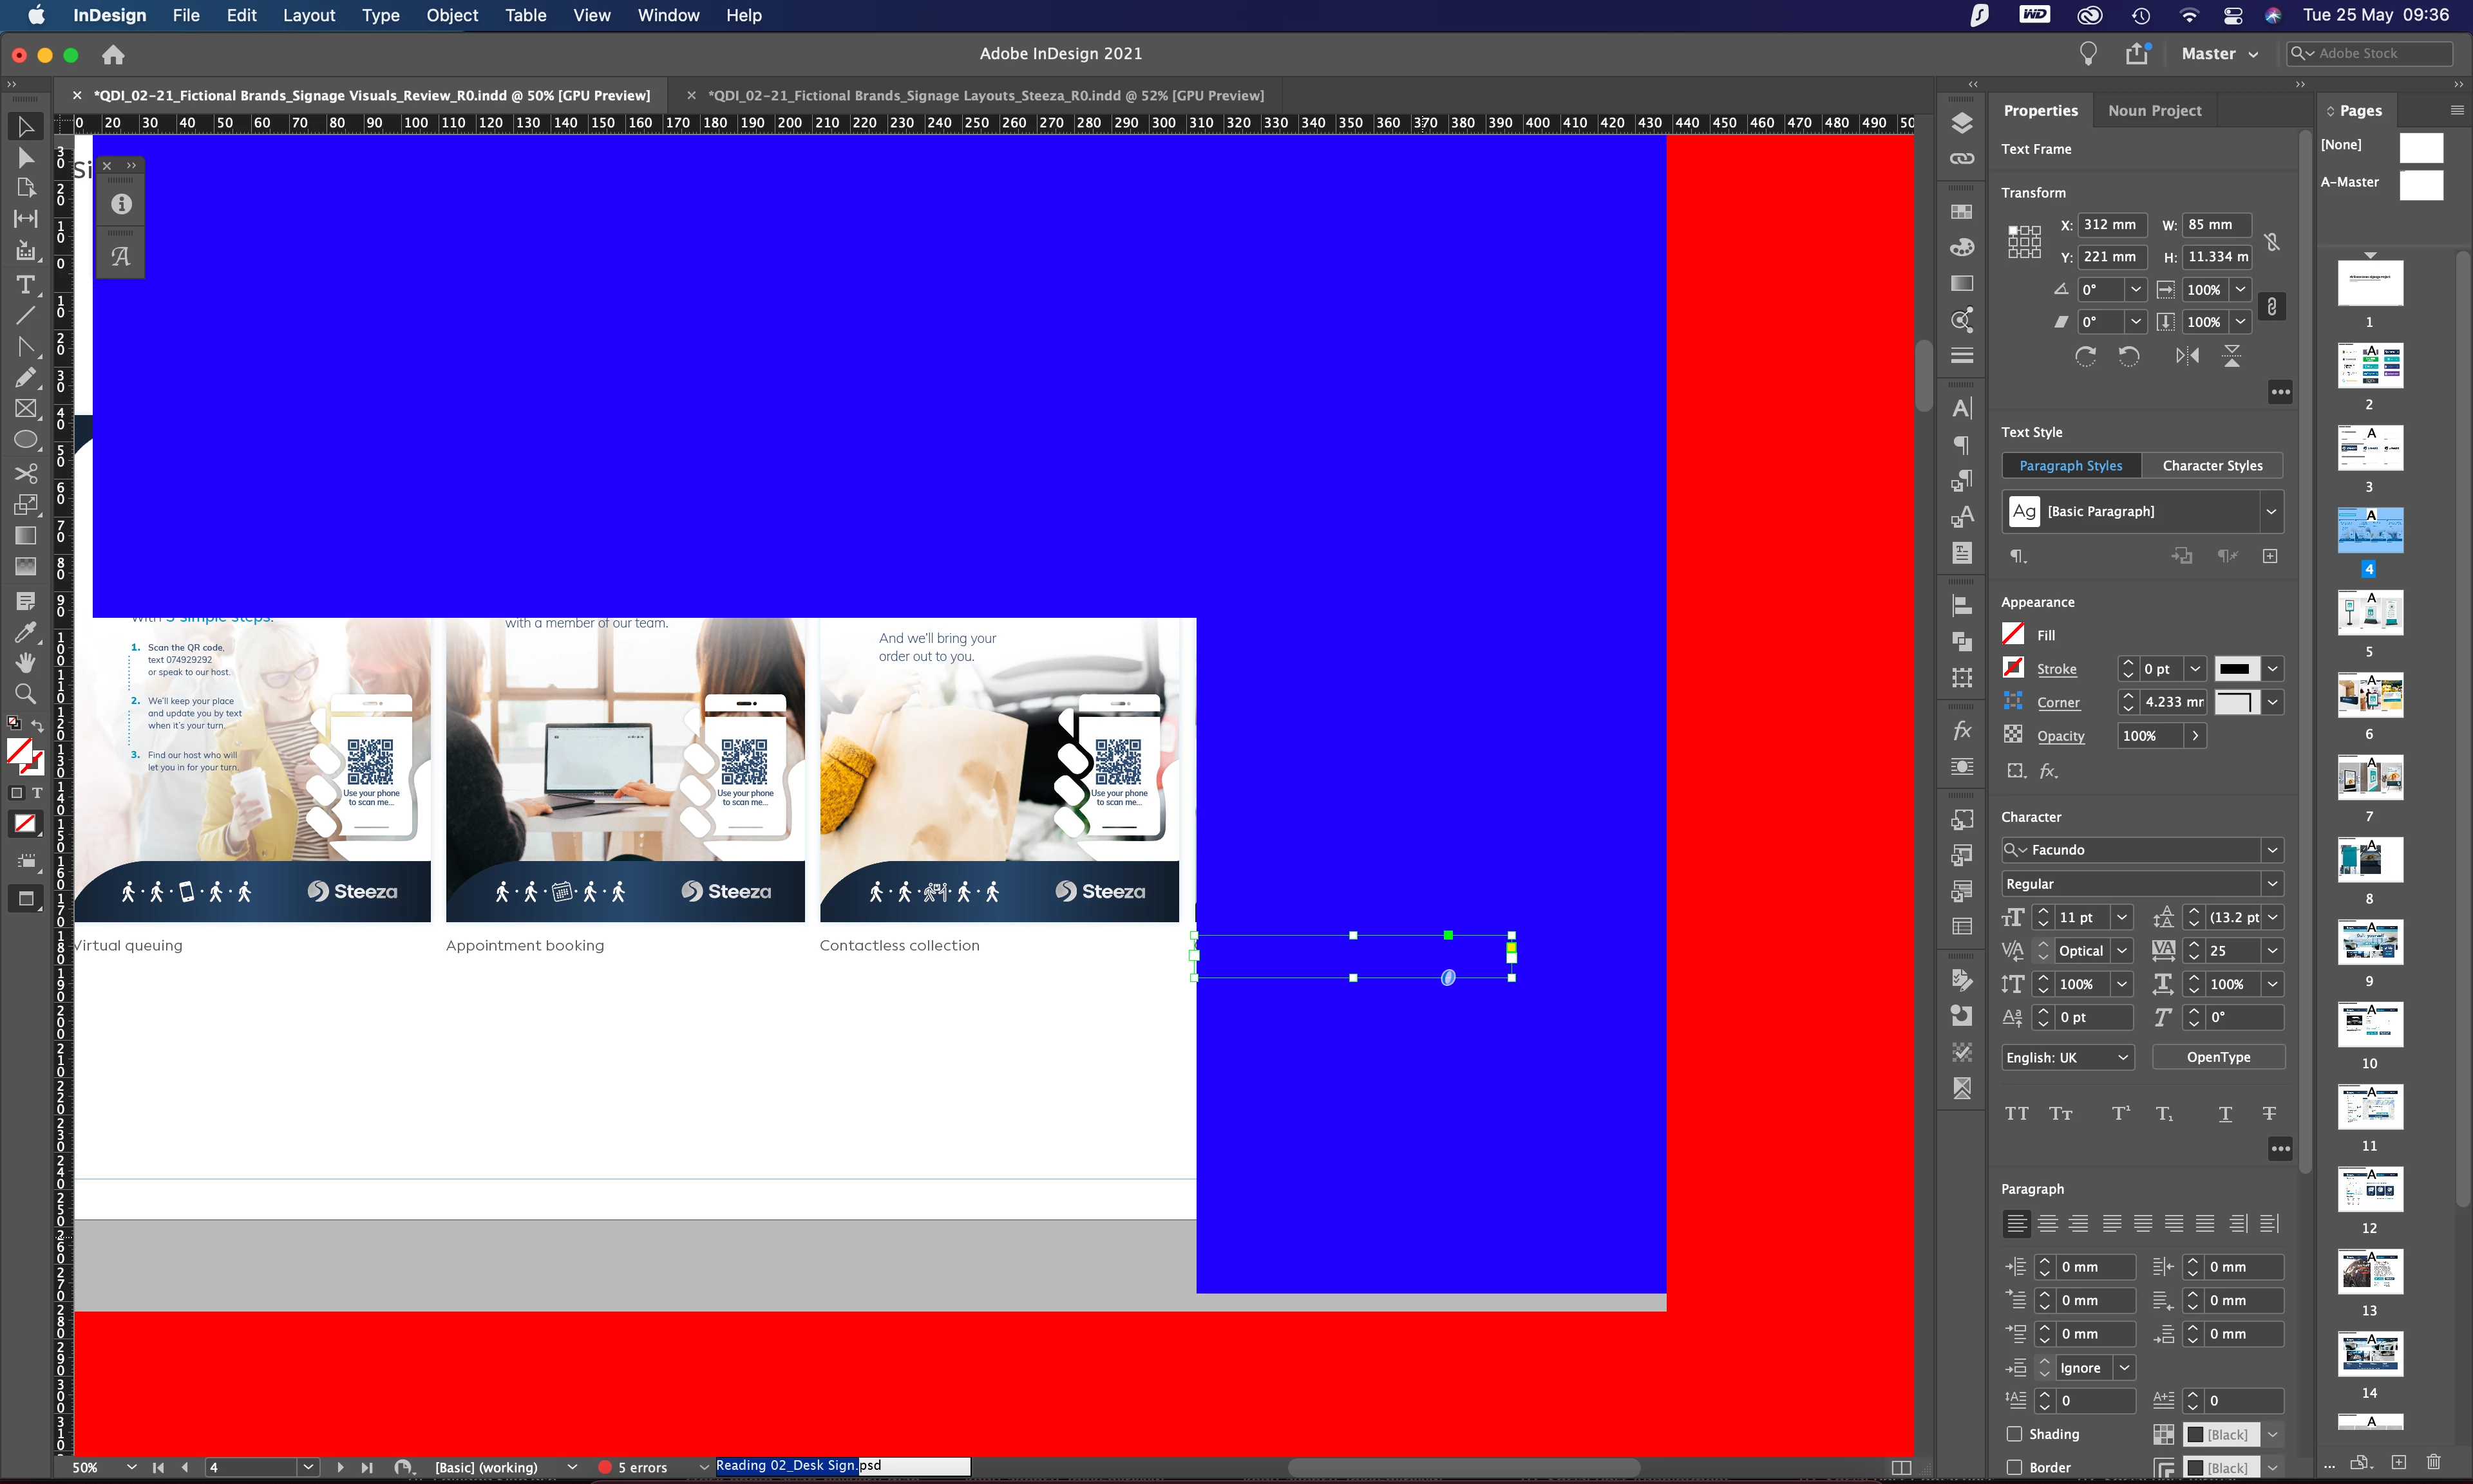The image size is (2473, 1484).
Task: Open the Optical kerning dropdown
Action: pos(2121,951)
